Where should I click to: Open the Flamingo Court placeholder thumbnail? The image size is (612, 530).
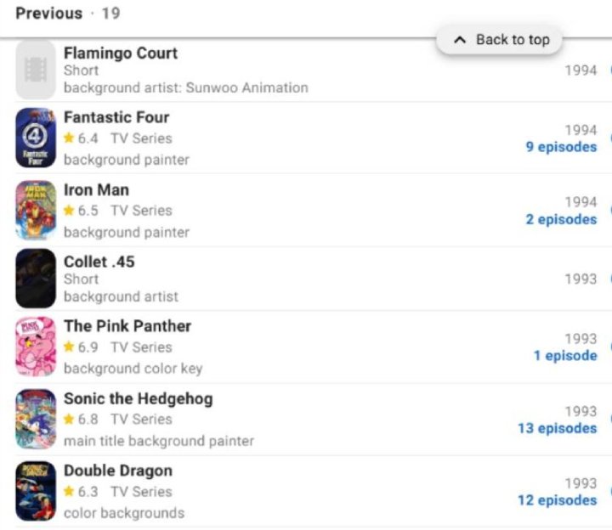click(36, 70)
